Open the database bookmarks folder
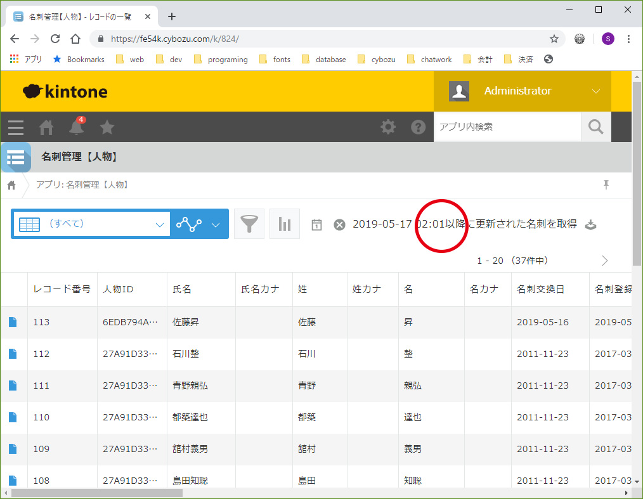643x499 pixels. pyautogui.click(x=324, y=60)
